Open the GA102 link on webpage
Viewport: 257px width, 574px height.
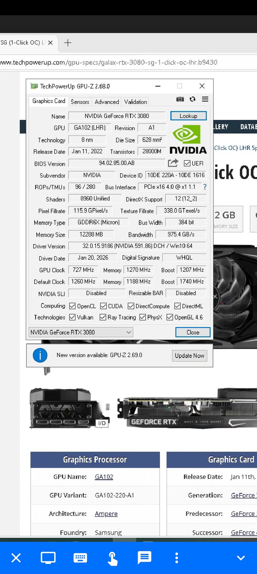(104, 477)
